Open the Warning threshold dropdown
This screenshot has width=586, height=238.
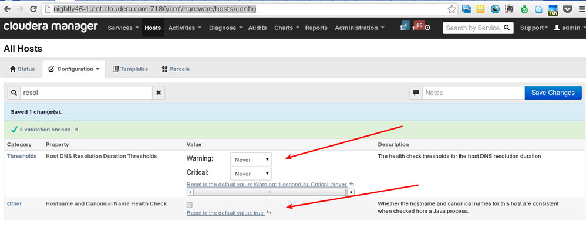pos(251,159)
